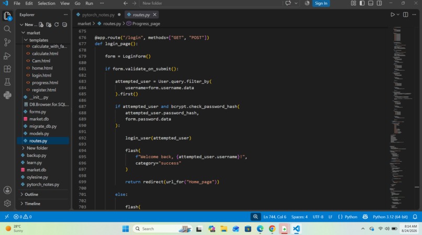Select Python 3.12 interpreter
This screenshot has width=422, height=235.
[390, 217]
